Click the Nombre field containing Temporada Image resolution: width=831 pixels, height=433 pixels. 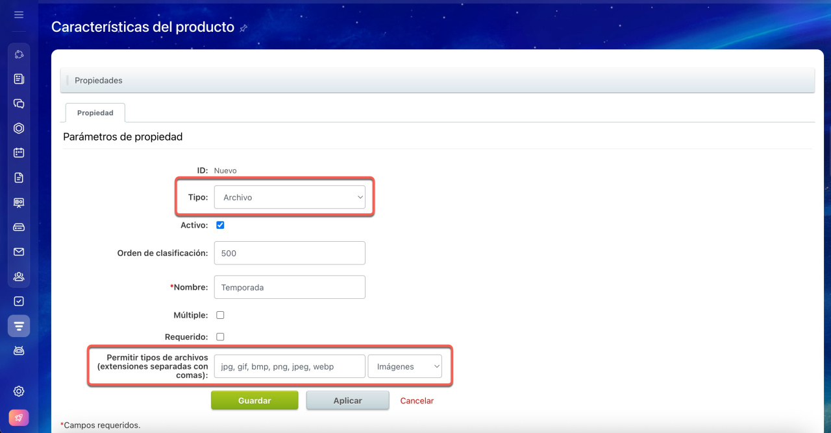[290, 287]
